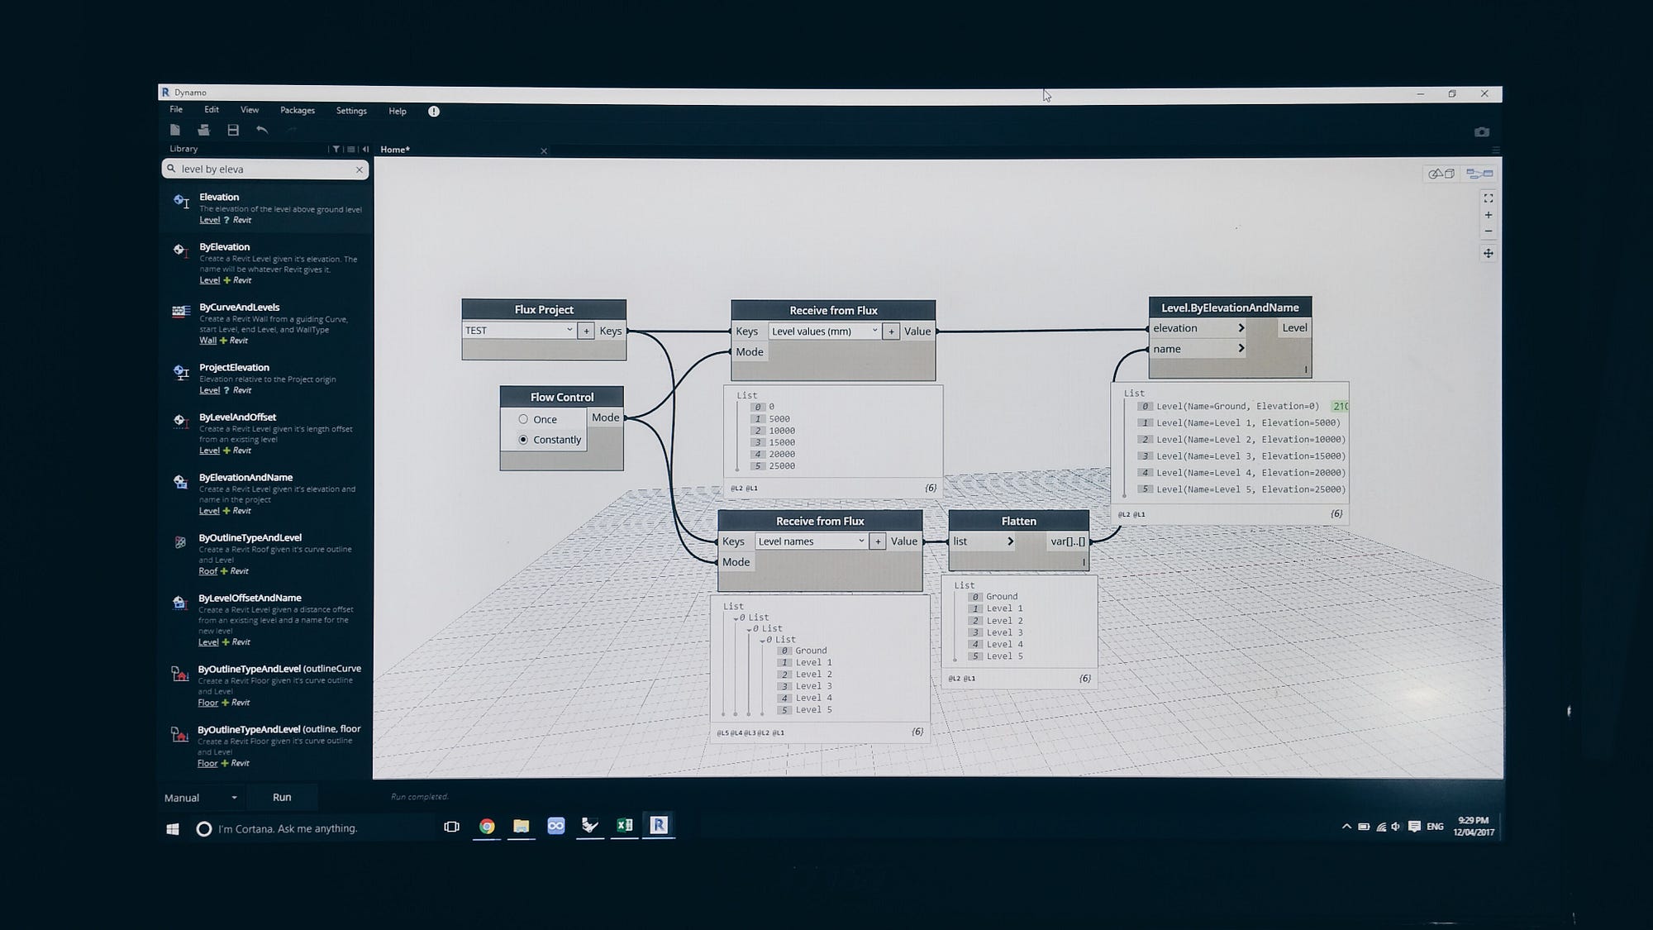Viewport: 1653px width, 930px height.
Task: Open Excel from the taskbar
Action: pyautogui.click(x=624, y=825)
